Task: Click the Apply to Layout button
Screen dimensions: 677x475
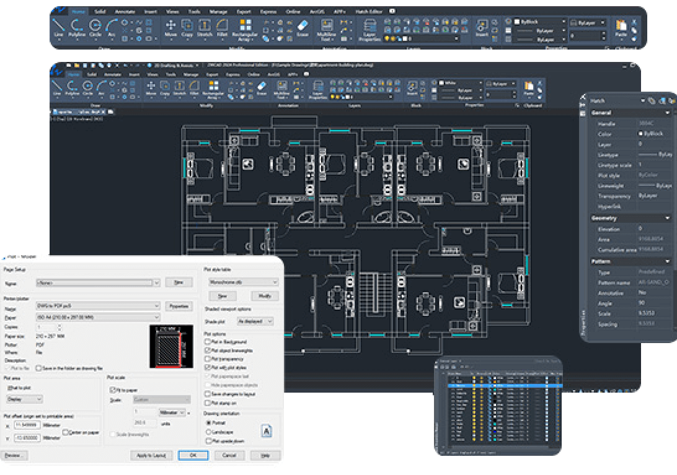Action: click(x=151, y=455)
